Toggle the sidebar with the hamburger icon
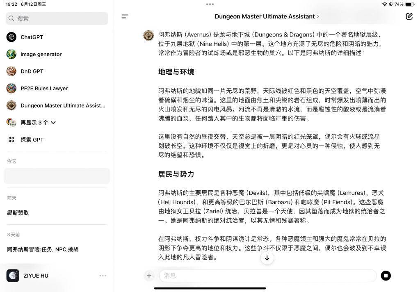The image size is (420, 292). tap(125, 16)
